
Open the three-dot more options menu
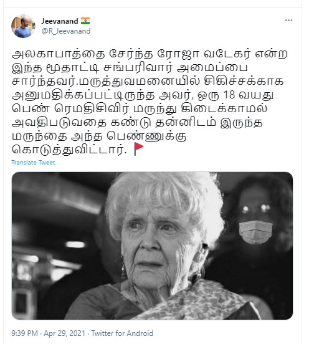(x=288, y=21)
